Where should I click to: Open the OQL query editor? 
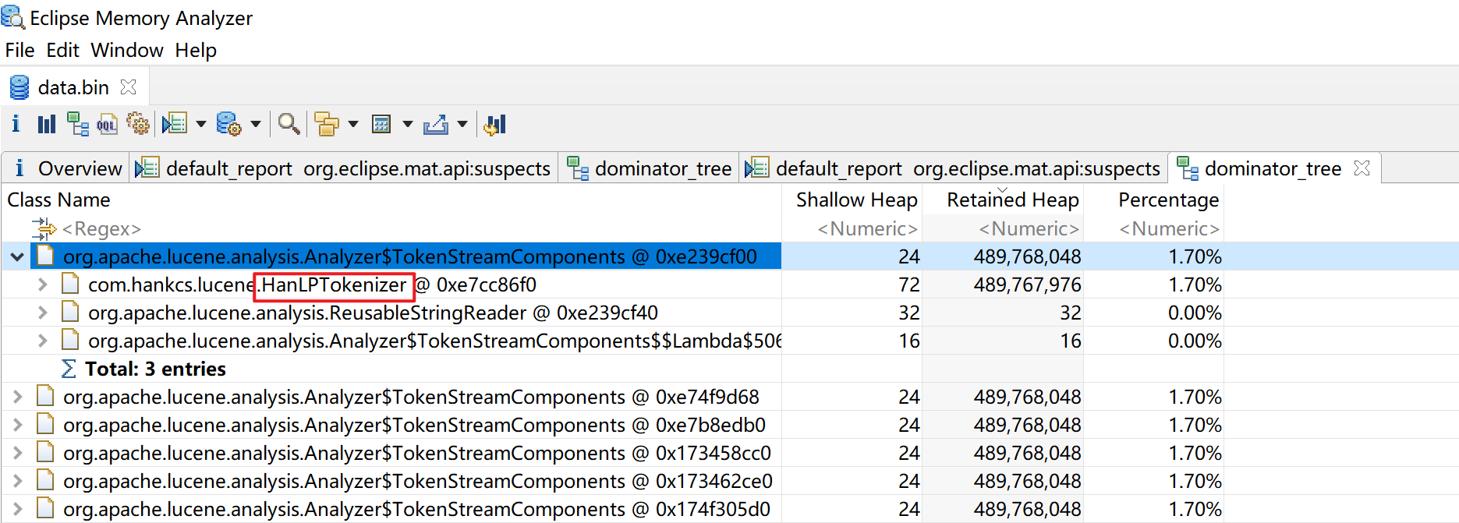108,124
